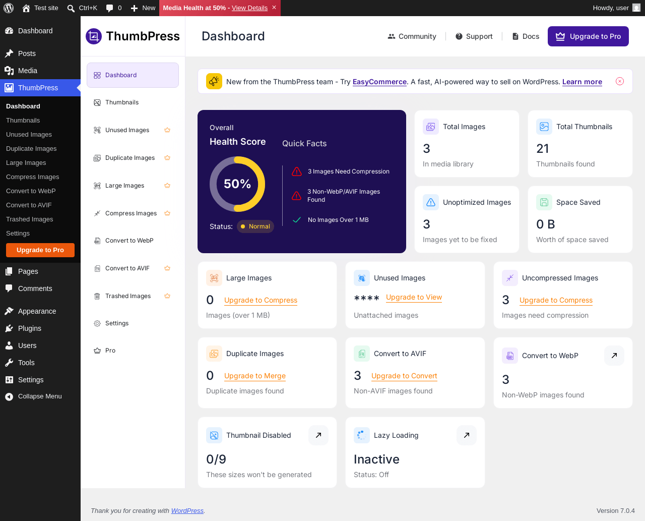Viewport: 645px width, 521px height.
Task: Click the 50% health score ring
Action: [237, 184]
